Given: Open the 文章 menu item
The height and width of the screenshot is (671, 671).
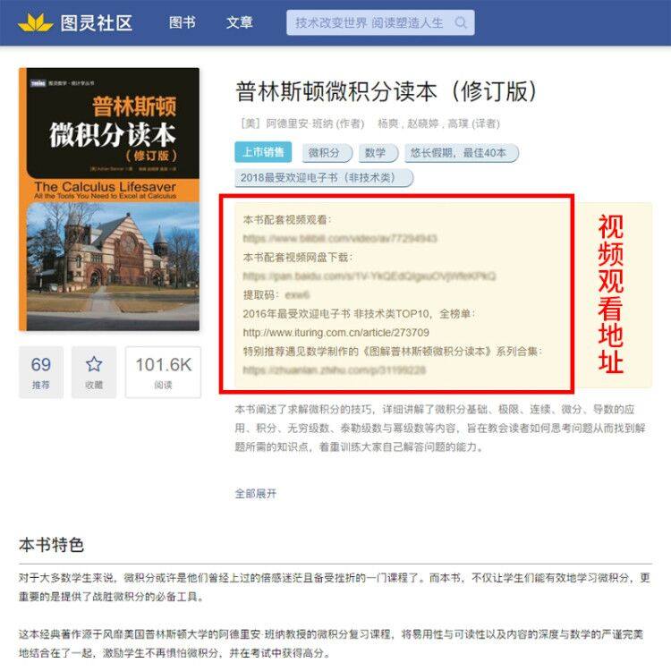Looking at the screenshot, I should pyautogui.click(x=240, y=22).
